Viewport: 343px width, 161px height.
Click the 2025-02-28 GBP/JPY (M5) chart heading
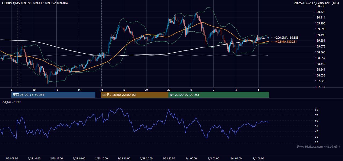pos(317,3)
